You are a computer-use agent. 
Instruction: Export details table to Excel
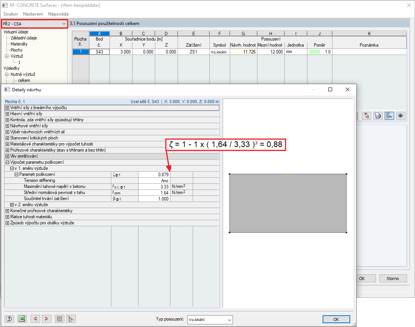click(22, 319)
